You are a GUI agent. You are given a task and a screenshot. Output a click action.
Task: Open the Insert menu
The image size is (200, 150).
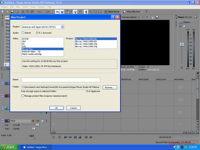pyautogui.click(x=25, y=7)
